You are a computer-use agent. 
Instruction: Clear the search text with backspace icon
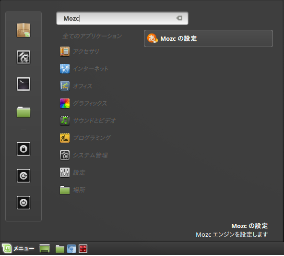point(179,18)
